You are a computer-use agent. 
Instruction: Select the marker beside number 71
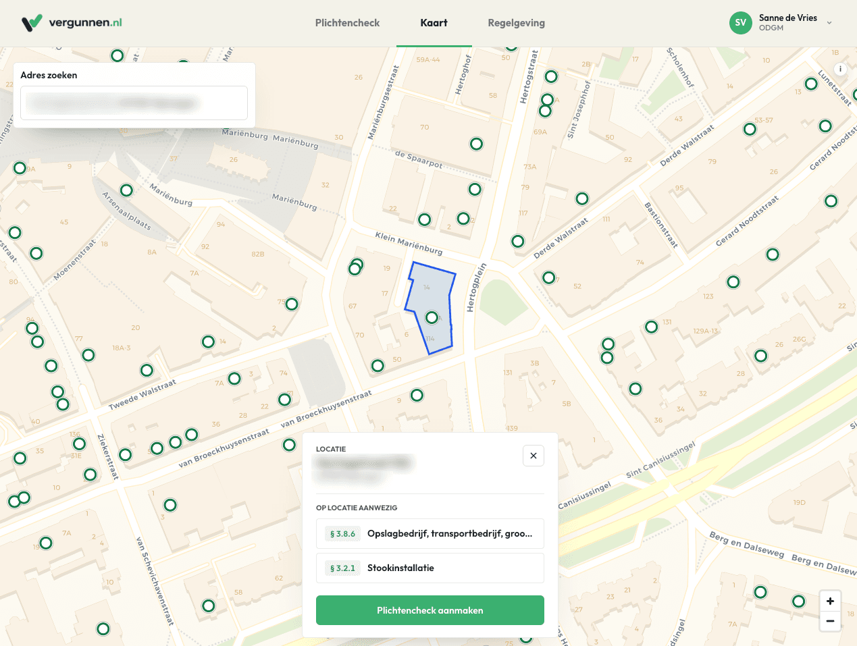click(285, 400)
